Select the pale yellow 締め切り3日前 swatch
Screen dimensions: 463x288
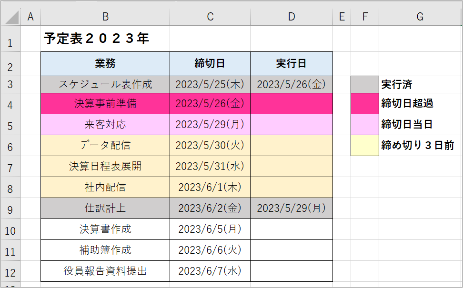click(x=365, y=146)
